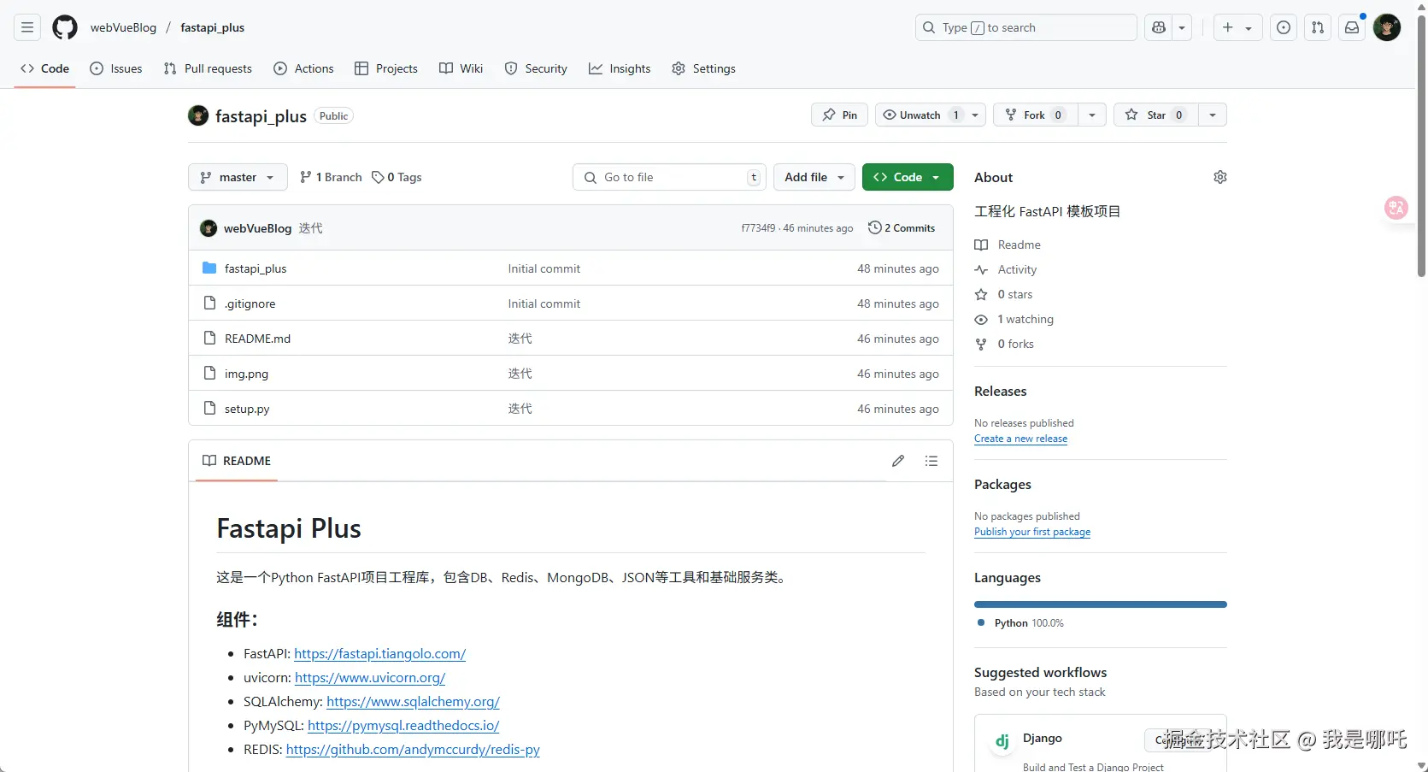Open the Wiki tab
1428x772 pixels.
(x=461, y=68)
